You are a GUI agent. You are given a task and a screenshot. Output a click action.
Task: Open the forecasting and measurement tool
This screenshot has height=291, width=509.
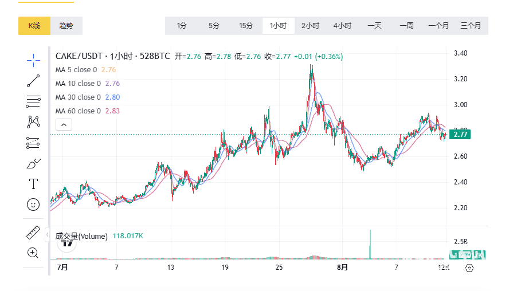(33, 143)
